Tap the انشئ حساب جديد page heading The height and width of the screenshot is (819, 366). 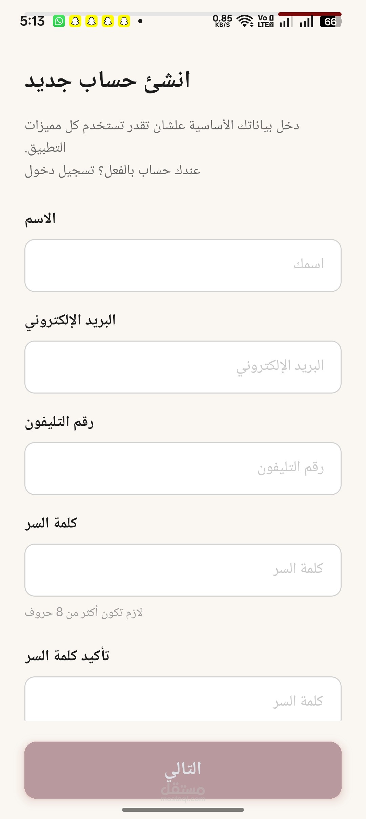107,81
